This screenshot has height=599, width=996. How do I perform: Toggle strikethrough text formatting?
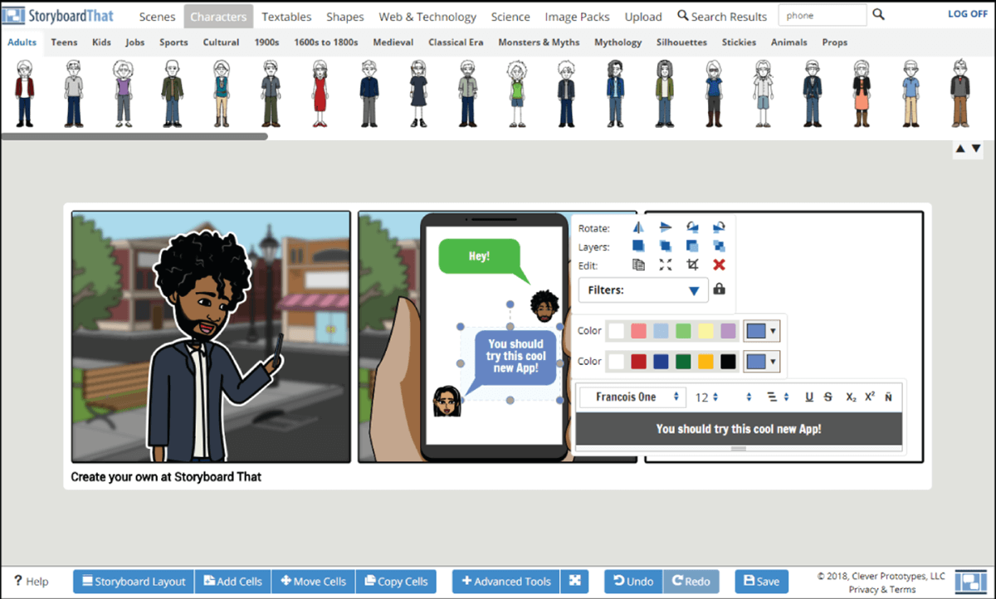(828, 397)
